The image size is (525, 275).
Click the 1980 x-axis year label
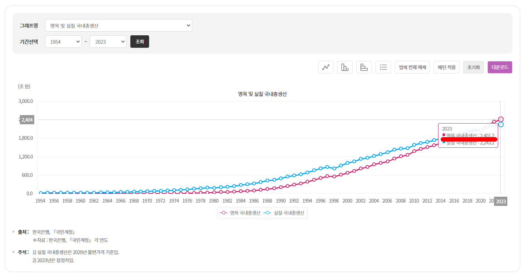(x=214, y=201)
